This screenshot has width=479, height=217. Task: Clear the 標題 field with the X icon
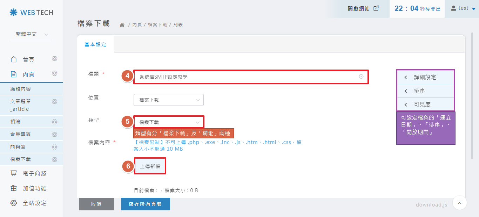click(x=361, y=77)
